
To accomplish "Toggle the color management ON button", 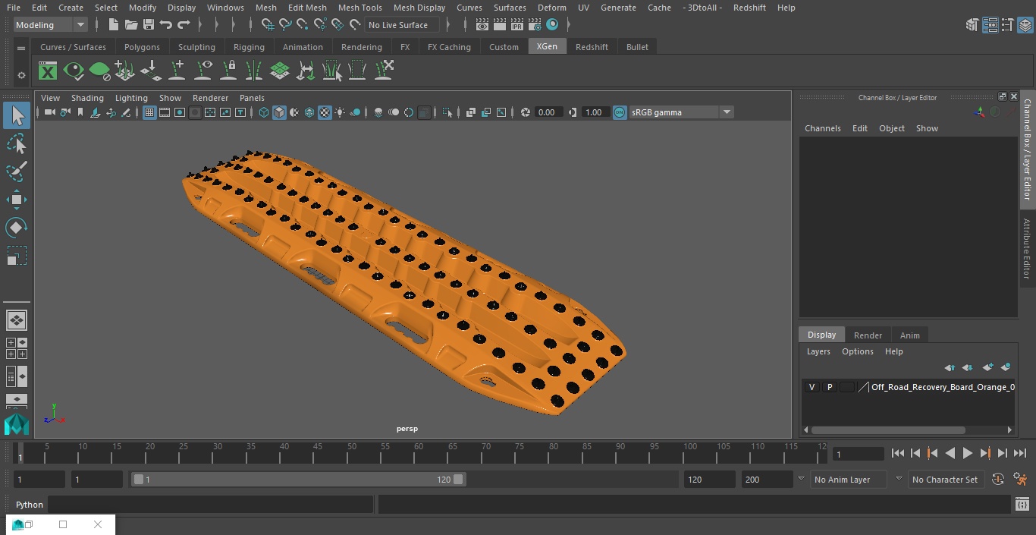I will point(620,112).
